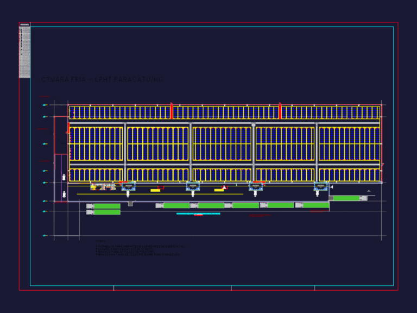
Task: Select the red-outlined annex room at left
Action: tap(61, 135)
